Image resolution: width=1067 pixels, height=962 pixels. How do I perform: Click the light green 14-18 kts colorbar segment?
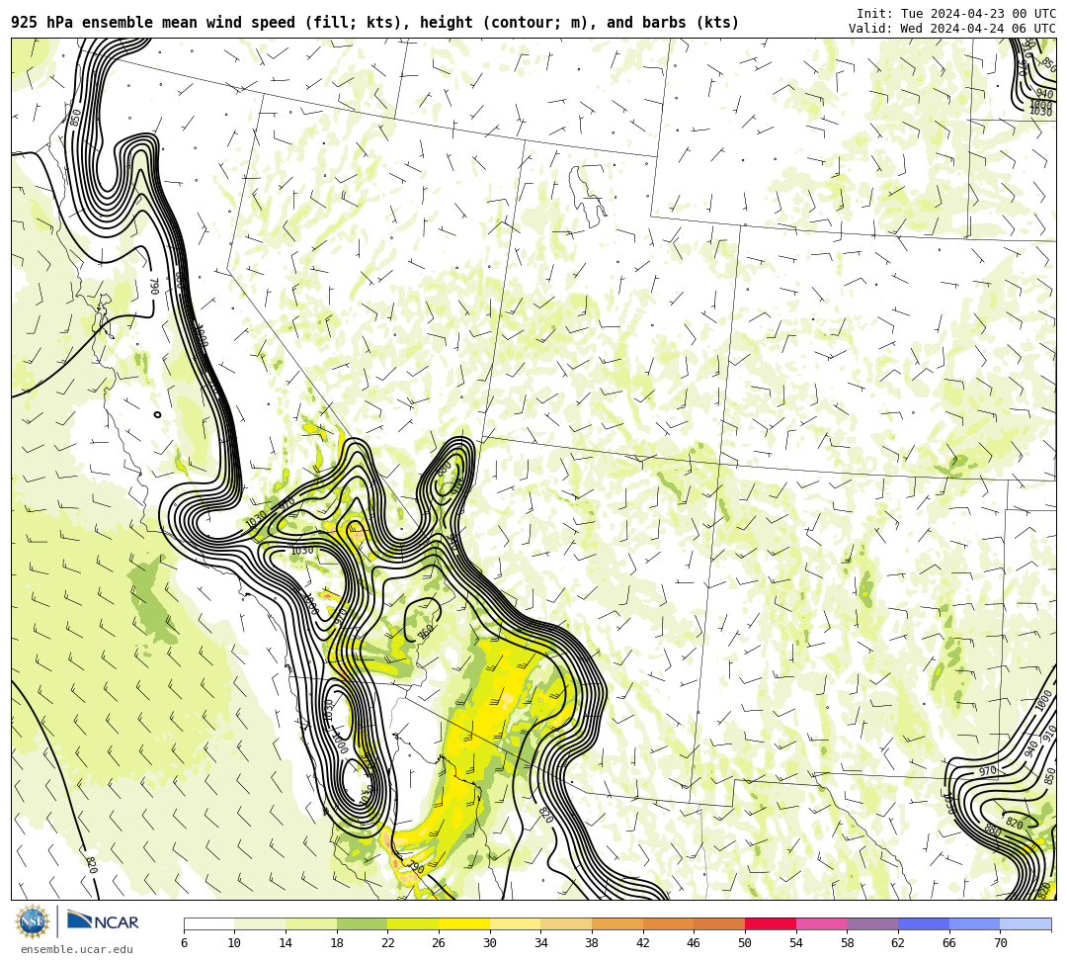pyautogui.click(x=311, y=923)
